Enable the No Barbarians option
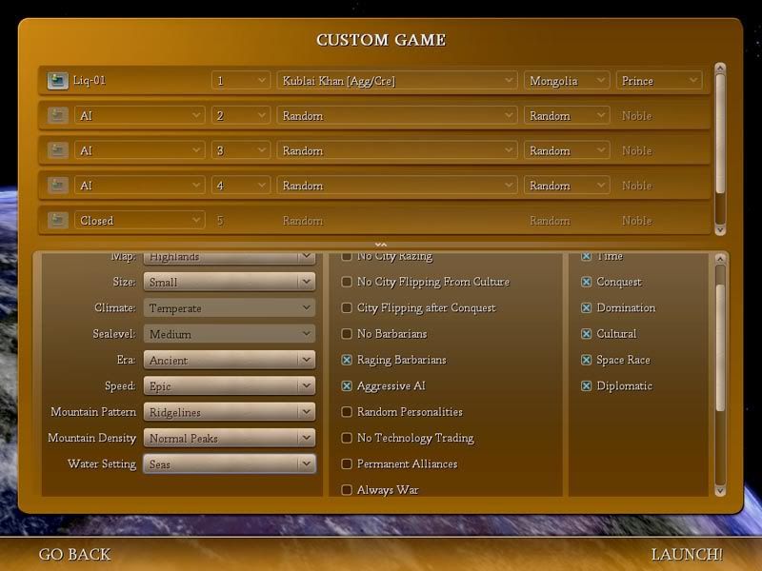Screen dimensions: 762x571 click(x=347, y=334)
